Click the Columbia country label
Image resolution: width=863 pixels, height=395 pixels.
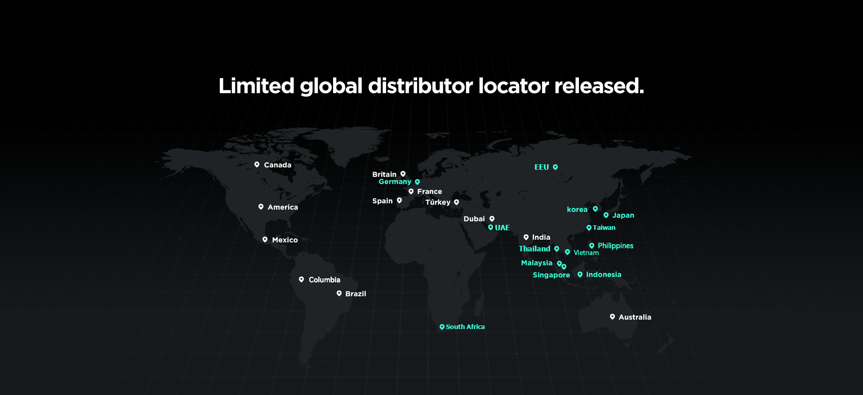point(324,280)
